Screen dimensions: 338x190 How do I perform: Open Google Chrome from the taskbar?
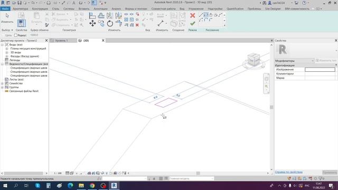[92, 185]
